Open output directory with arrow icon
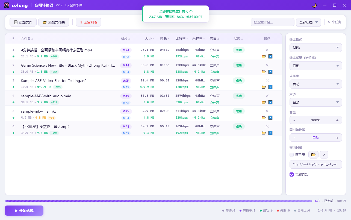This screenshot has width=351, height=220. click(x=324, y=155)
